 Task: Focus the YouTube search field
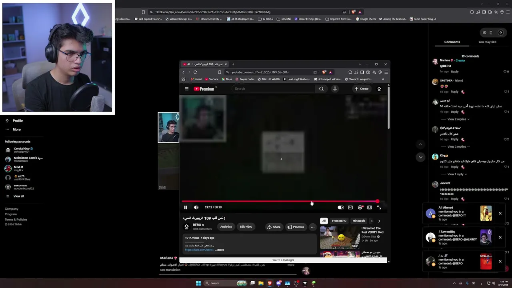tap(274, 89)
